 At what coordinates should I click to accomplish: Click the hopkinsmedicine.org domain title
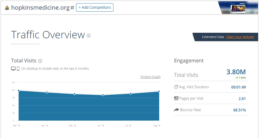[40, 7]
